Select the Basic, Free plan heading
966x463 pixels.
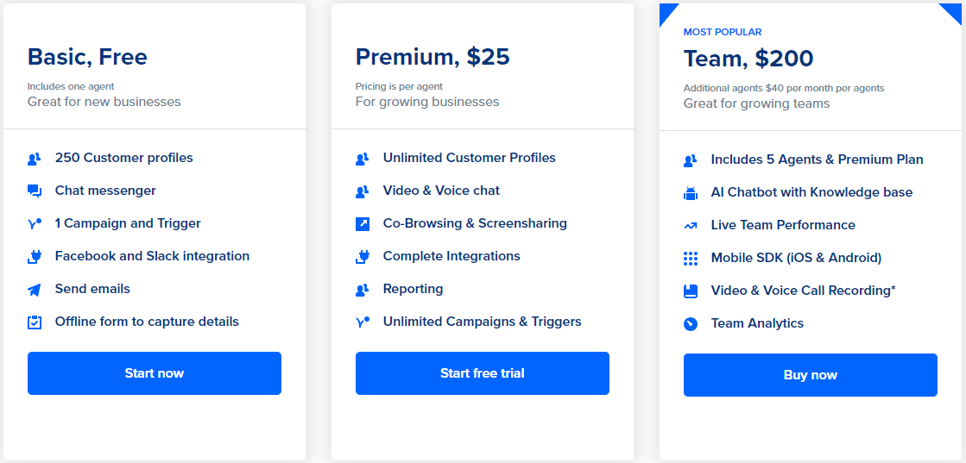tap(87, 57)
